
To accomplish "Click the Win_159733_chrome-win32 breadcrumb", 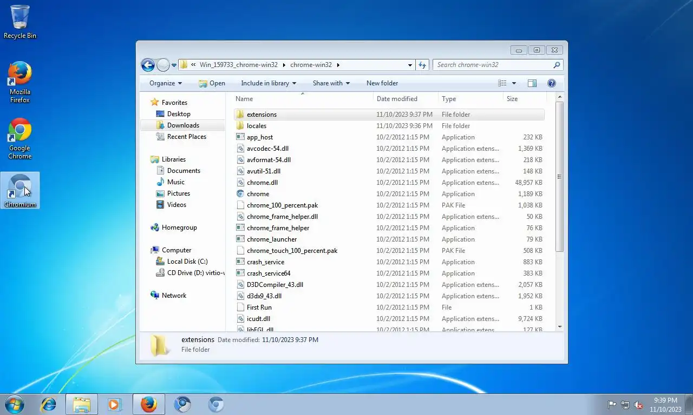I will point(238,65).
